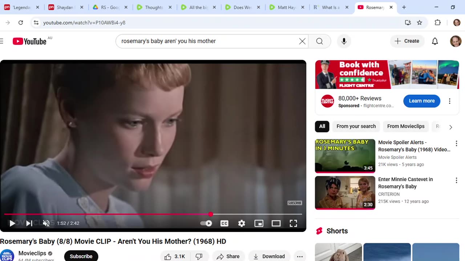Install app icon in address bar
This screenshot has width=465, height=261.
(408, 22)
